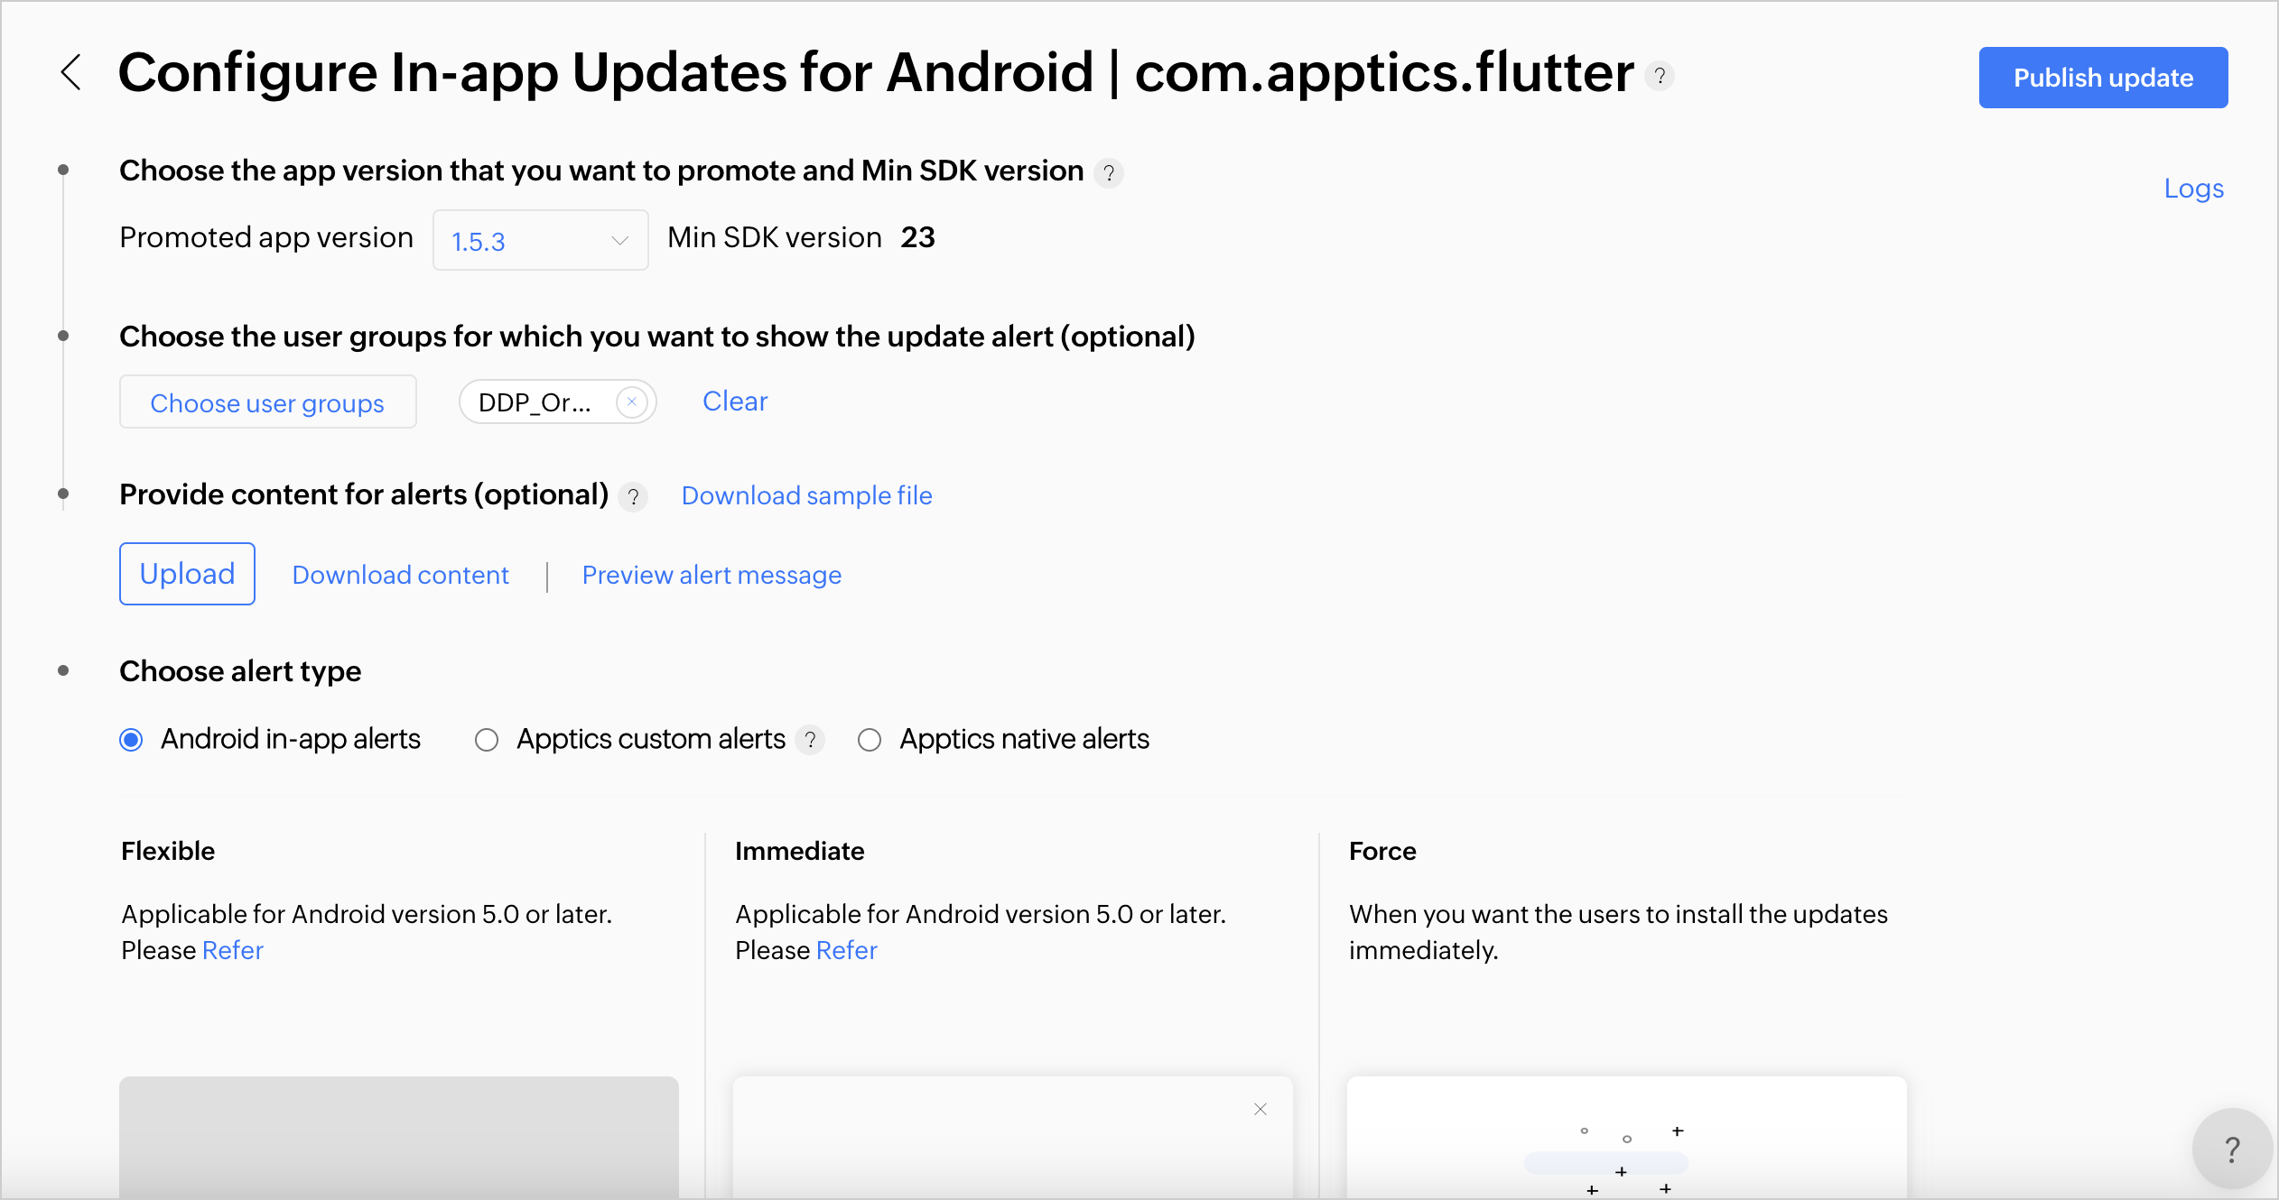
Task: Open floating help button at bottom right
Action: tap(2231, 1149)
